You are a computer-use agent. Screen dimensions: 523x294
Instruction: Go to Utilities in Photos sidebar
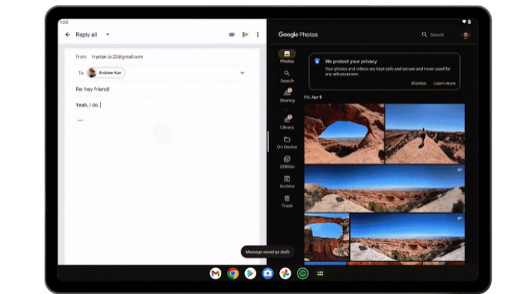coord(287,161)
